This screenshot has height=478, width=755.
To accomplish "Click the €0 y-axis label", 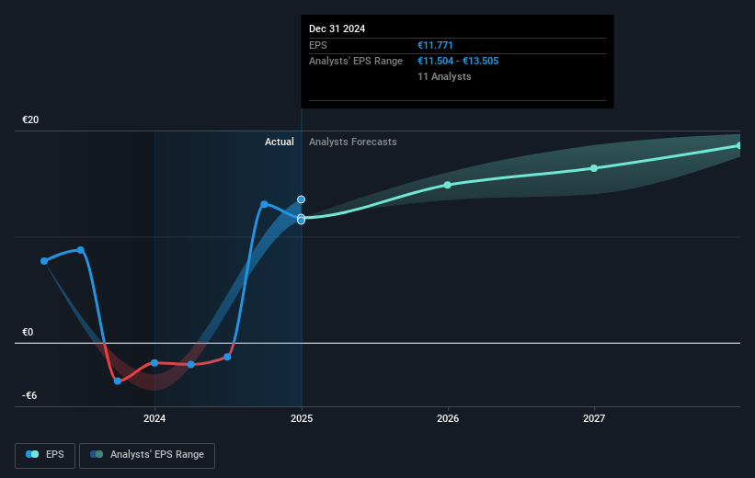I will coord(28,332).
